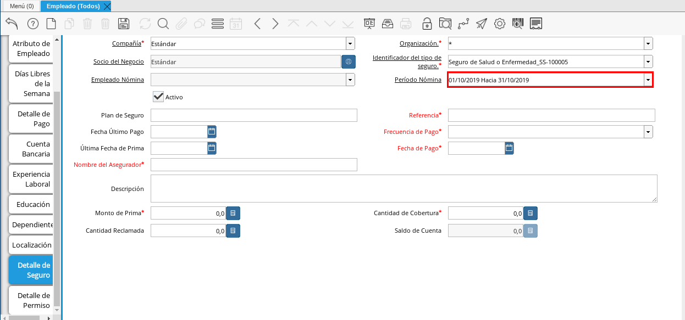Click the Período Nómina label link
This screenshot has height=320, width=685.
418,80
